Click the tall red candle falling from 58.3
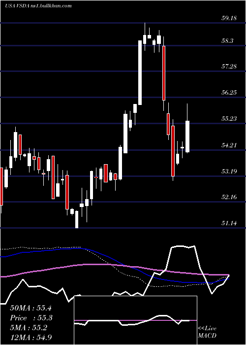 pyautogui.click(x=164, y=73)
